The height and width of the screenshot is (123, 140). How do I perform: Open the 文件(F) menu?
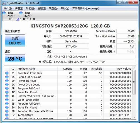[8, 8]
